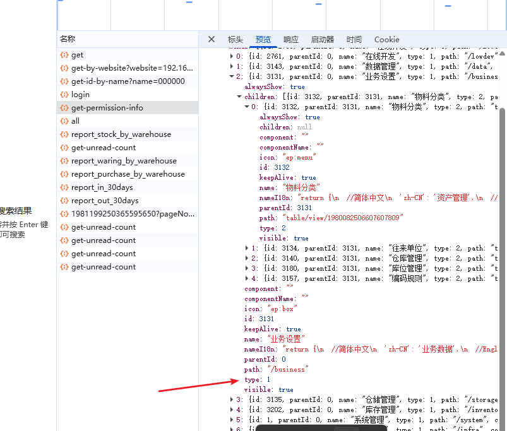The image size is (507, 431).
Task: Open the Cookie tab
Action: 386,39
